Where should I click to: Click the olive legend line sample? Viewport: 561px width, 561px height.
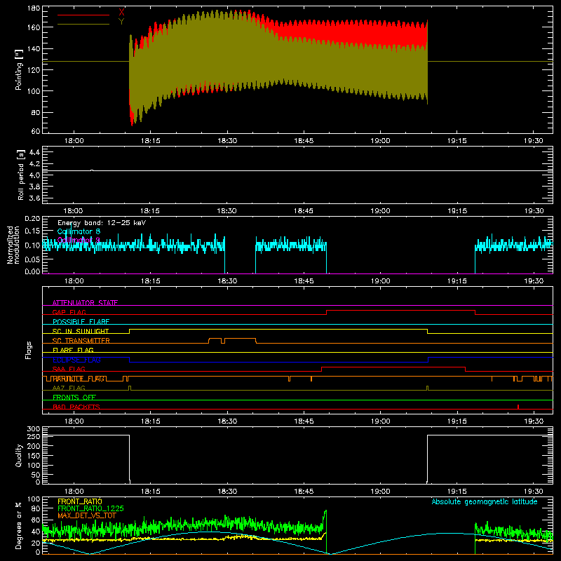click(83, 24)
